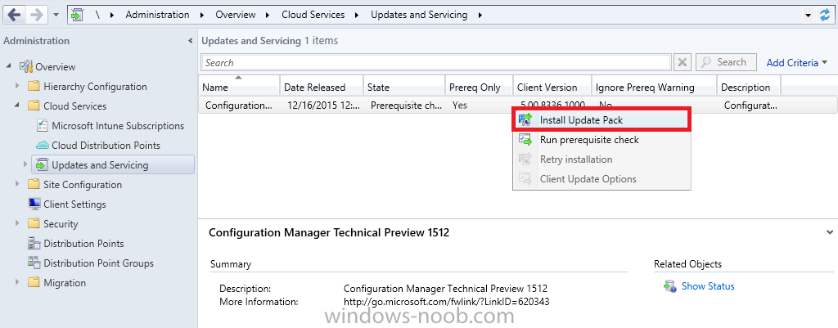
Task: Expand the Hierarchy Configuration folder
Action: (x=18, y=86)
